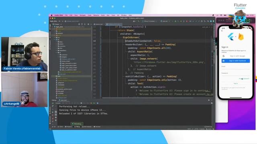Open the Help menu
The image size is (257, 144).
point(130,15)
